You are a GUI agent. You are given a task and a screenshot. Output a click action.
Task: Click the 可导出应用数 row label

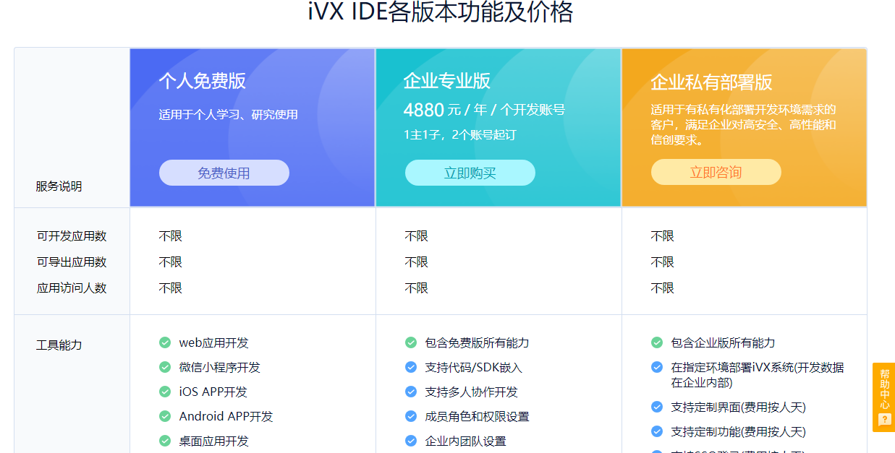click(x=72, y=262)
